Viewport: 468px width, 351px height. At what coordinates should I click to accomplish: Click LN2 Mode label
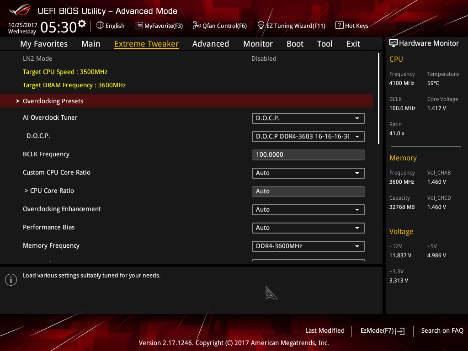pos(37,58)
